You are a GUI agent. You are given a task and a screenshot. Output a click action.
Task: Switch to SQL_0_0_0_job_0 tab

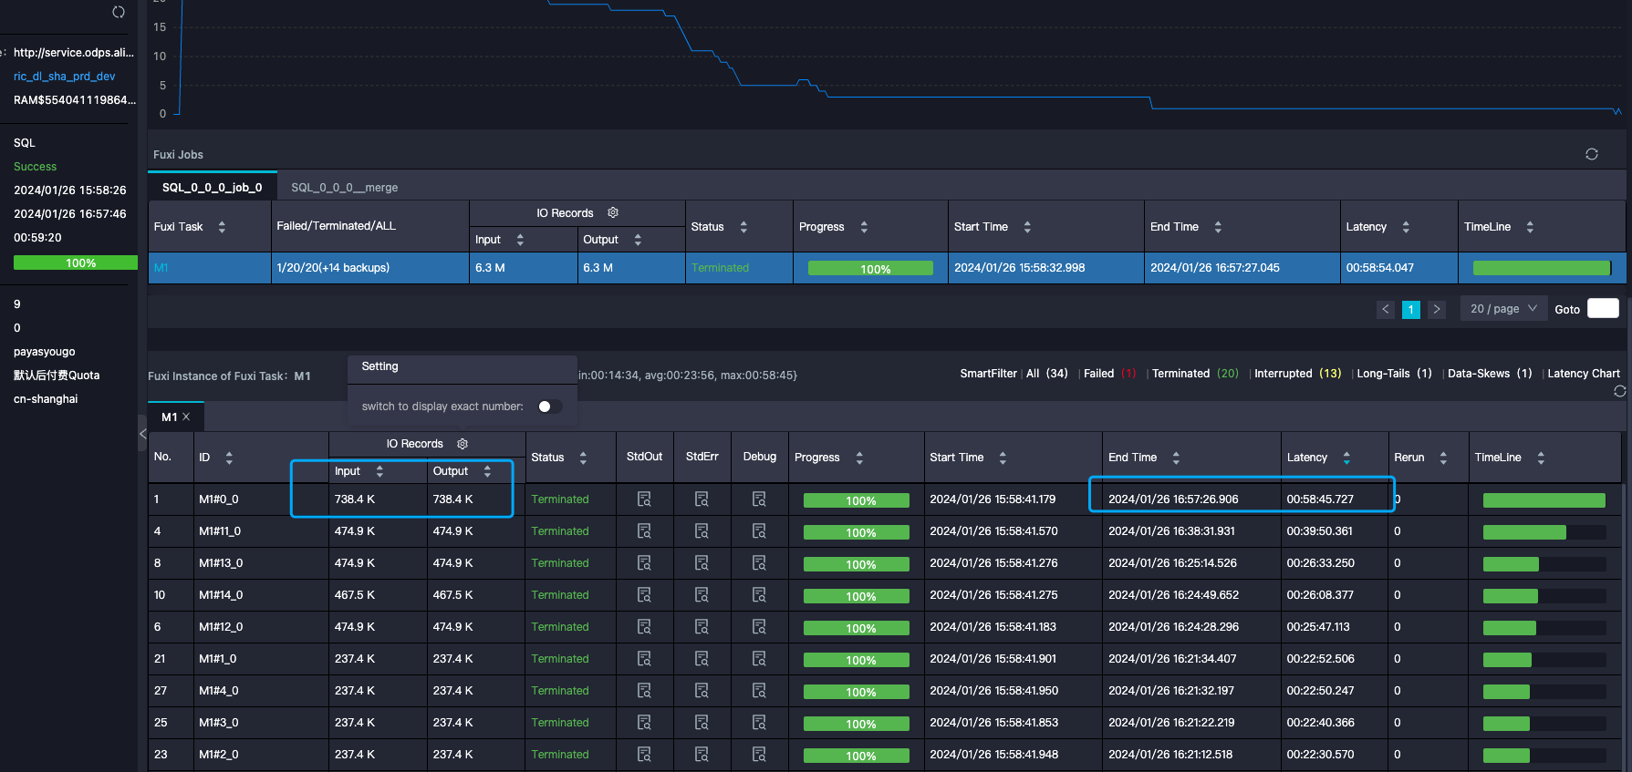pyautogui.click(x=213, y=187)
